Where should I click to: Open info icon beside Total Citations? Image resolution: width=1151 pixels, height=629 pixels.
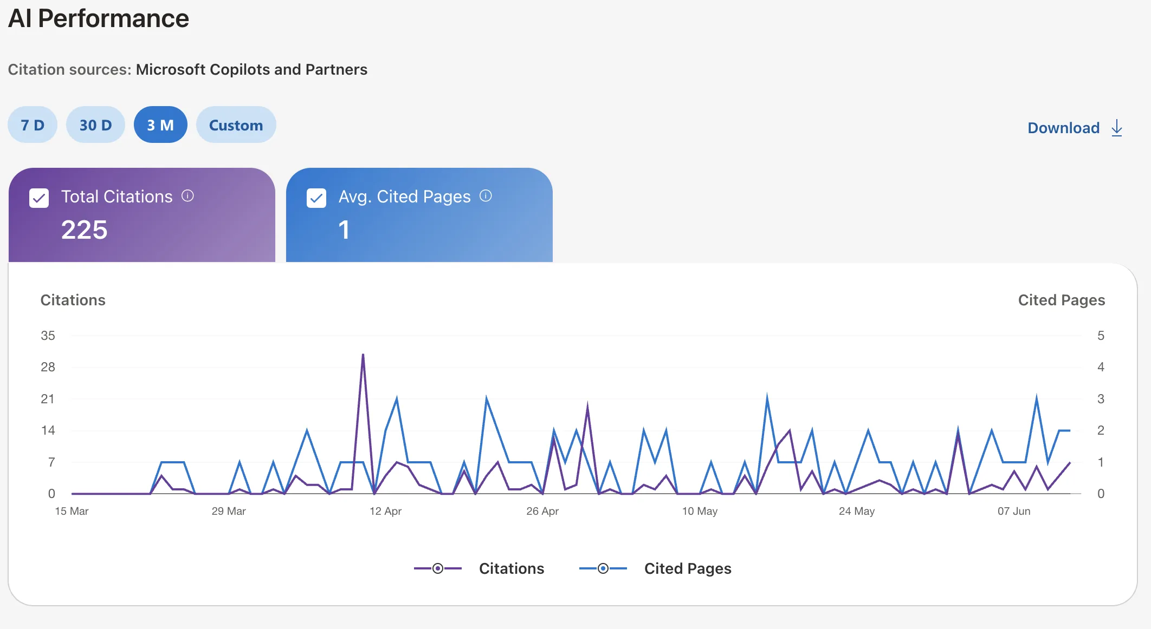pos(187,196)
